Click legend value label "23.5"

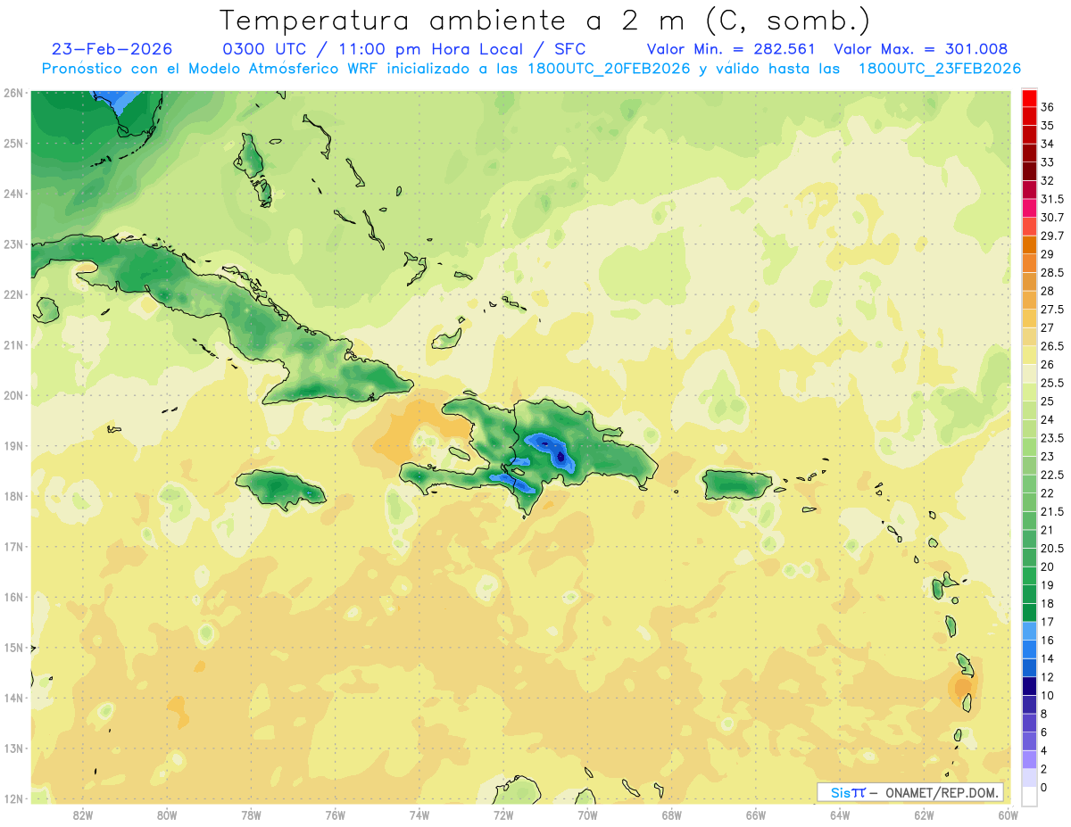point(1052,438)
